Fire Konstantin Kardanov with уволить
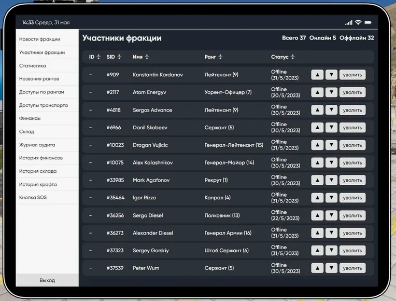The image size is (396, 301). pyautogui.click(x=352, y=75)
